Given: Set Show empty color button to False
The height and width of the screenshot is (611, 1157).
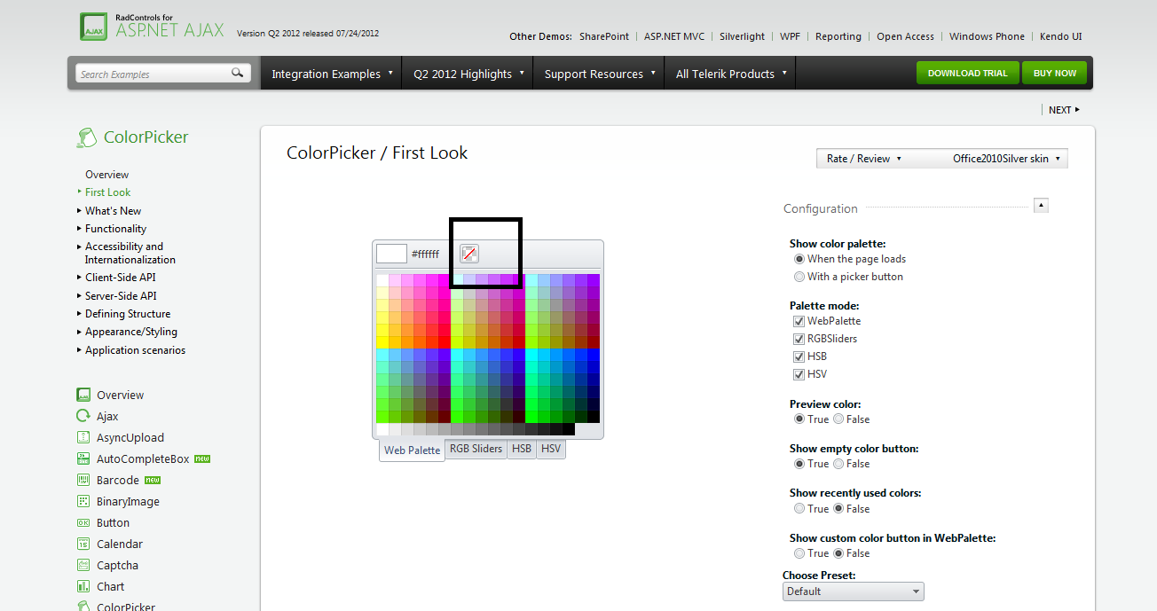Looking at the screenshot, I should pos(838,464).
